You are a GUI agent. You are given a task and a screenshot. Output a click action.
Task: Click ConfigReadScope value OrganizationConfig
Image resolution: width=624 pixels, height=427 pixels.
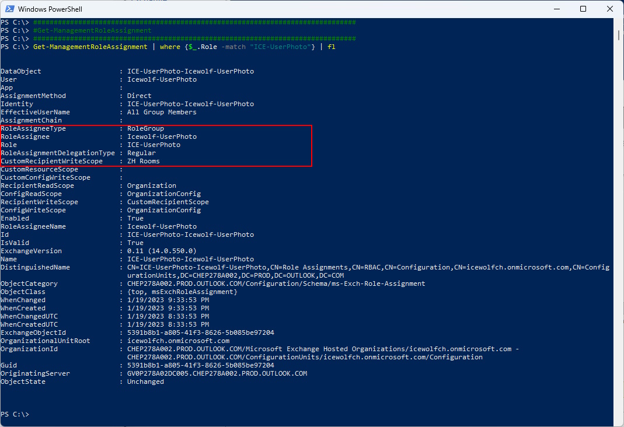[x=164, y=194]
